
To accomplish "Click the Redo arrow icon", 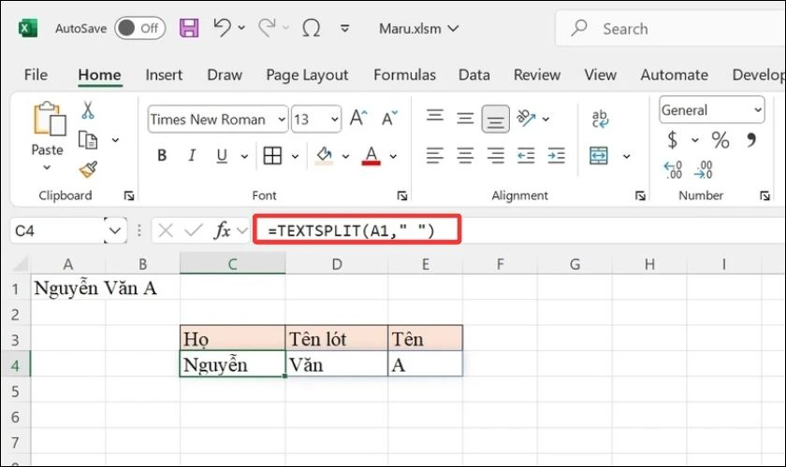I will tap(267, 27).
